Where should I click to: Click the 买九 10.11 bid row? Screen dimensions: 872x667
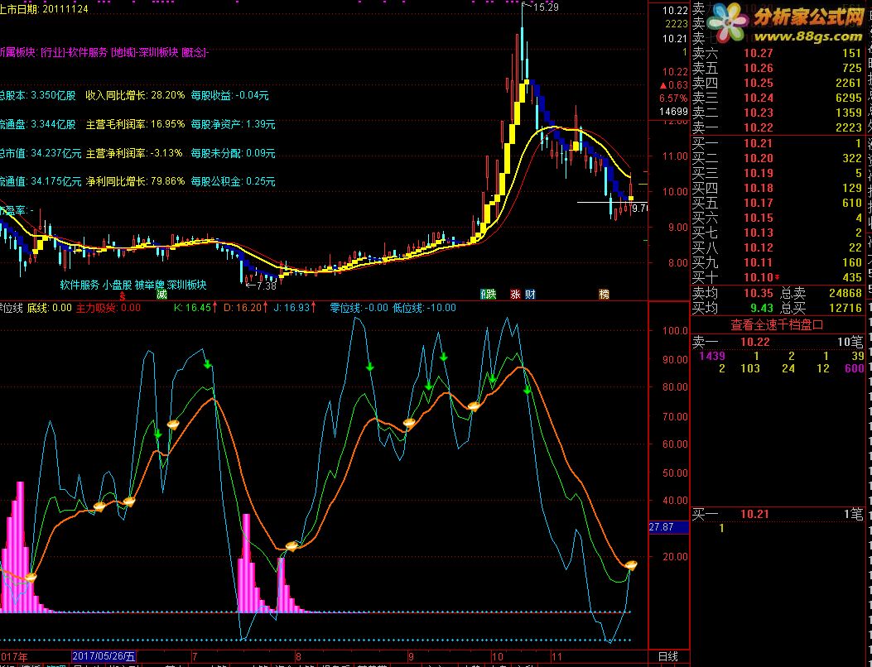pos(777,262)
